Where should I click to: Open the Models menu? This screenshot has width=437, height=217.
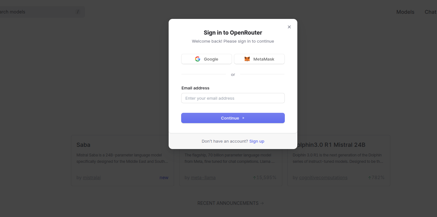405,12
